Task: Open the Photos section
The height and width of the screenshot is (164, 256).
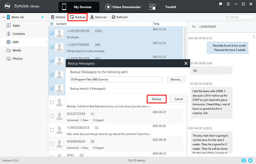Action: [x=24, y=59]
